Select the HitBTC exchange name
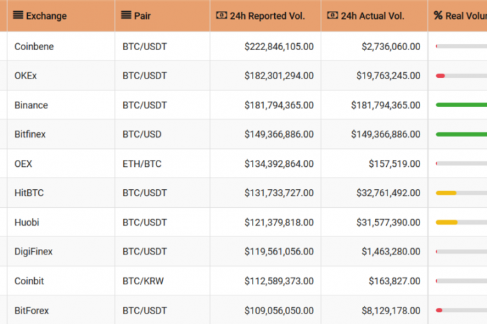This screenshot has width=487, height=324. [29, 193]
